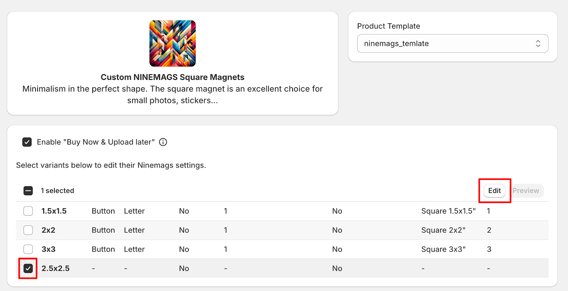This screenshot has width=568, height=291.
Task: Click the Square 2x2" template cell
Action: point(443,230)
